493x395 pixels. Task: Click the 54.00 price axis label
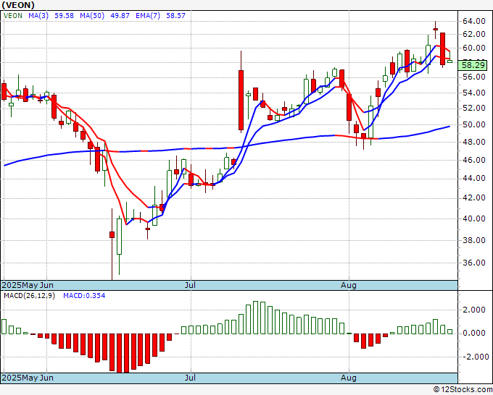474,93
